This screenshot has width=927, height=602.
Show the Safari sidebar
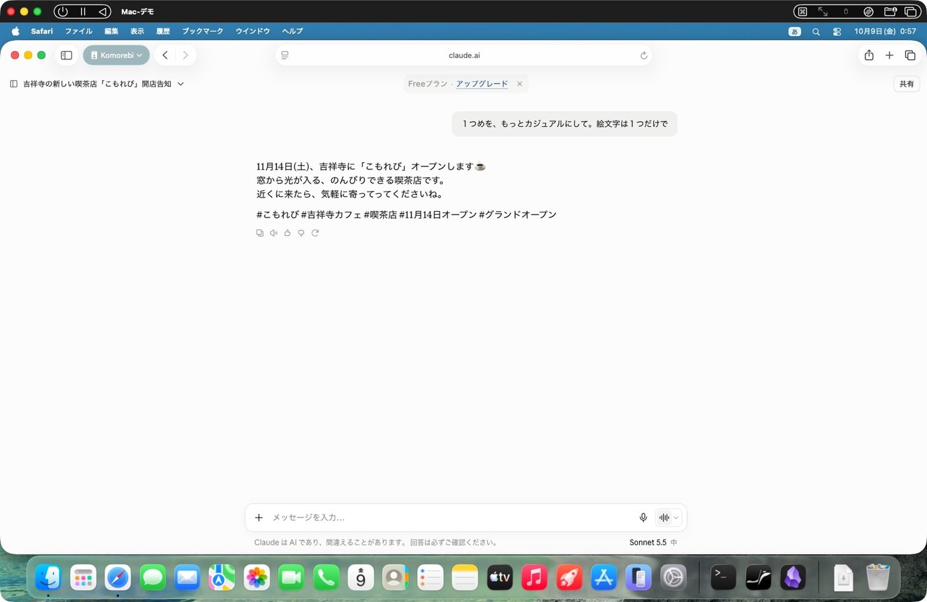coord(67,55)
